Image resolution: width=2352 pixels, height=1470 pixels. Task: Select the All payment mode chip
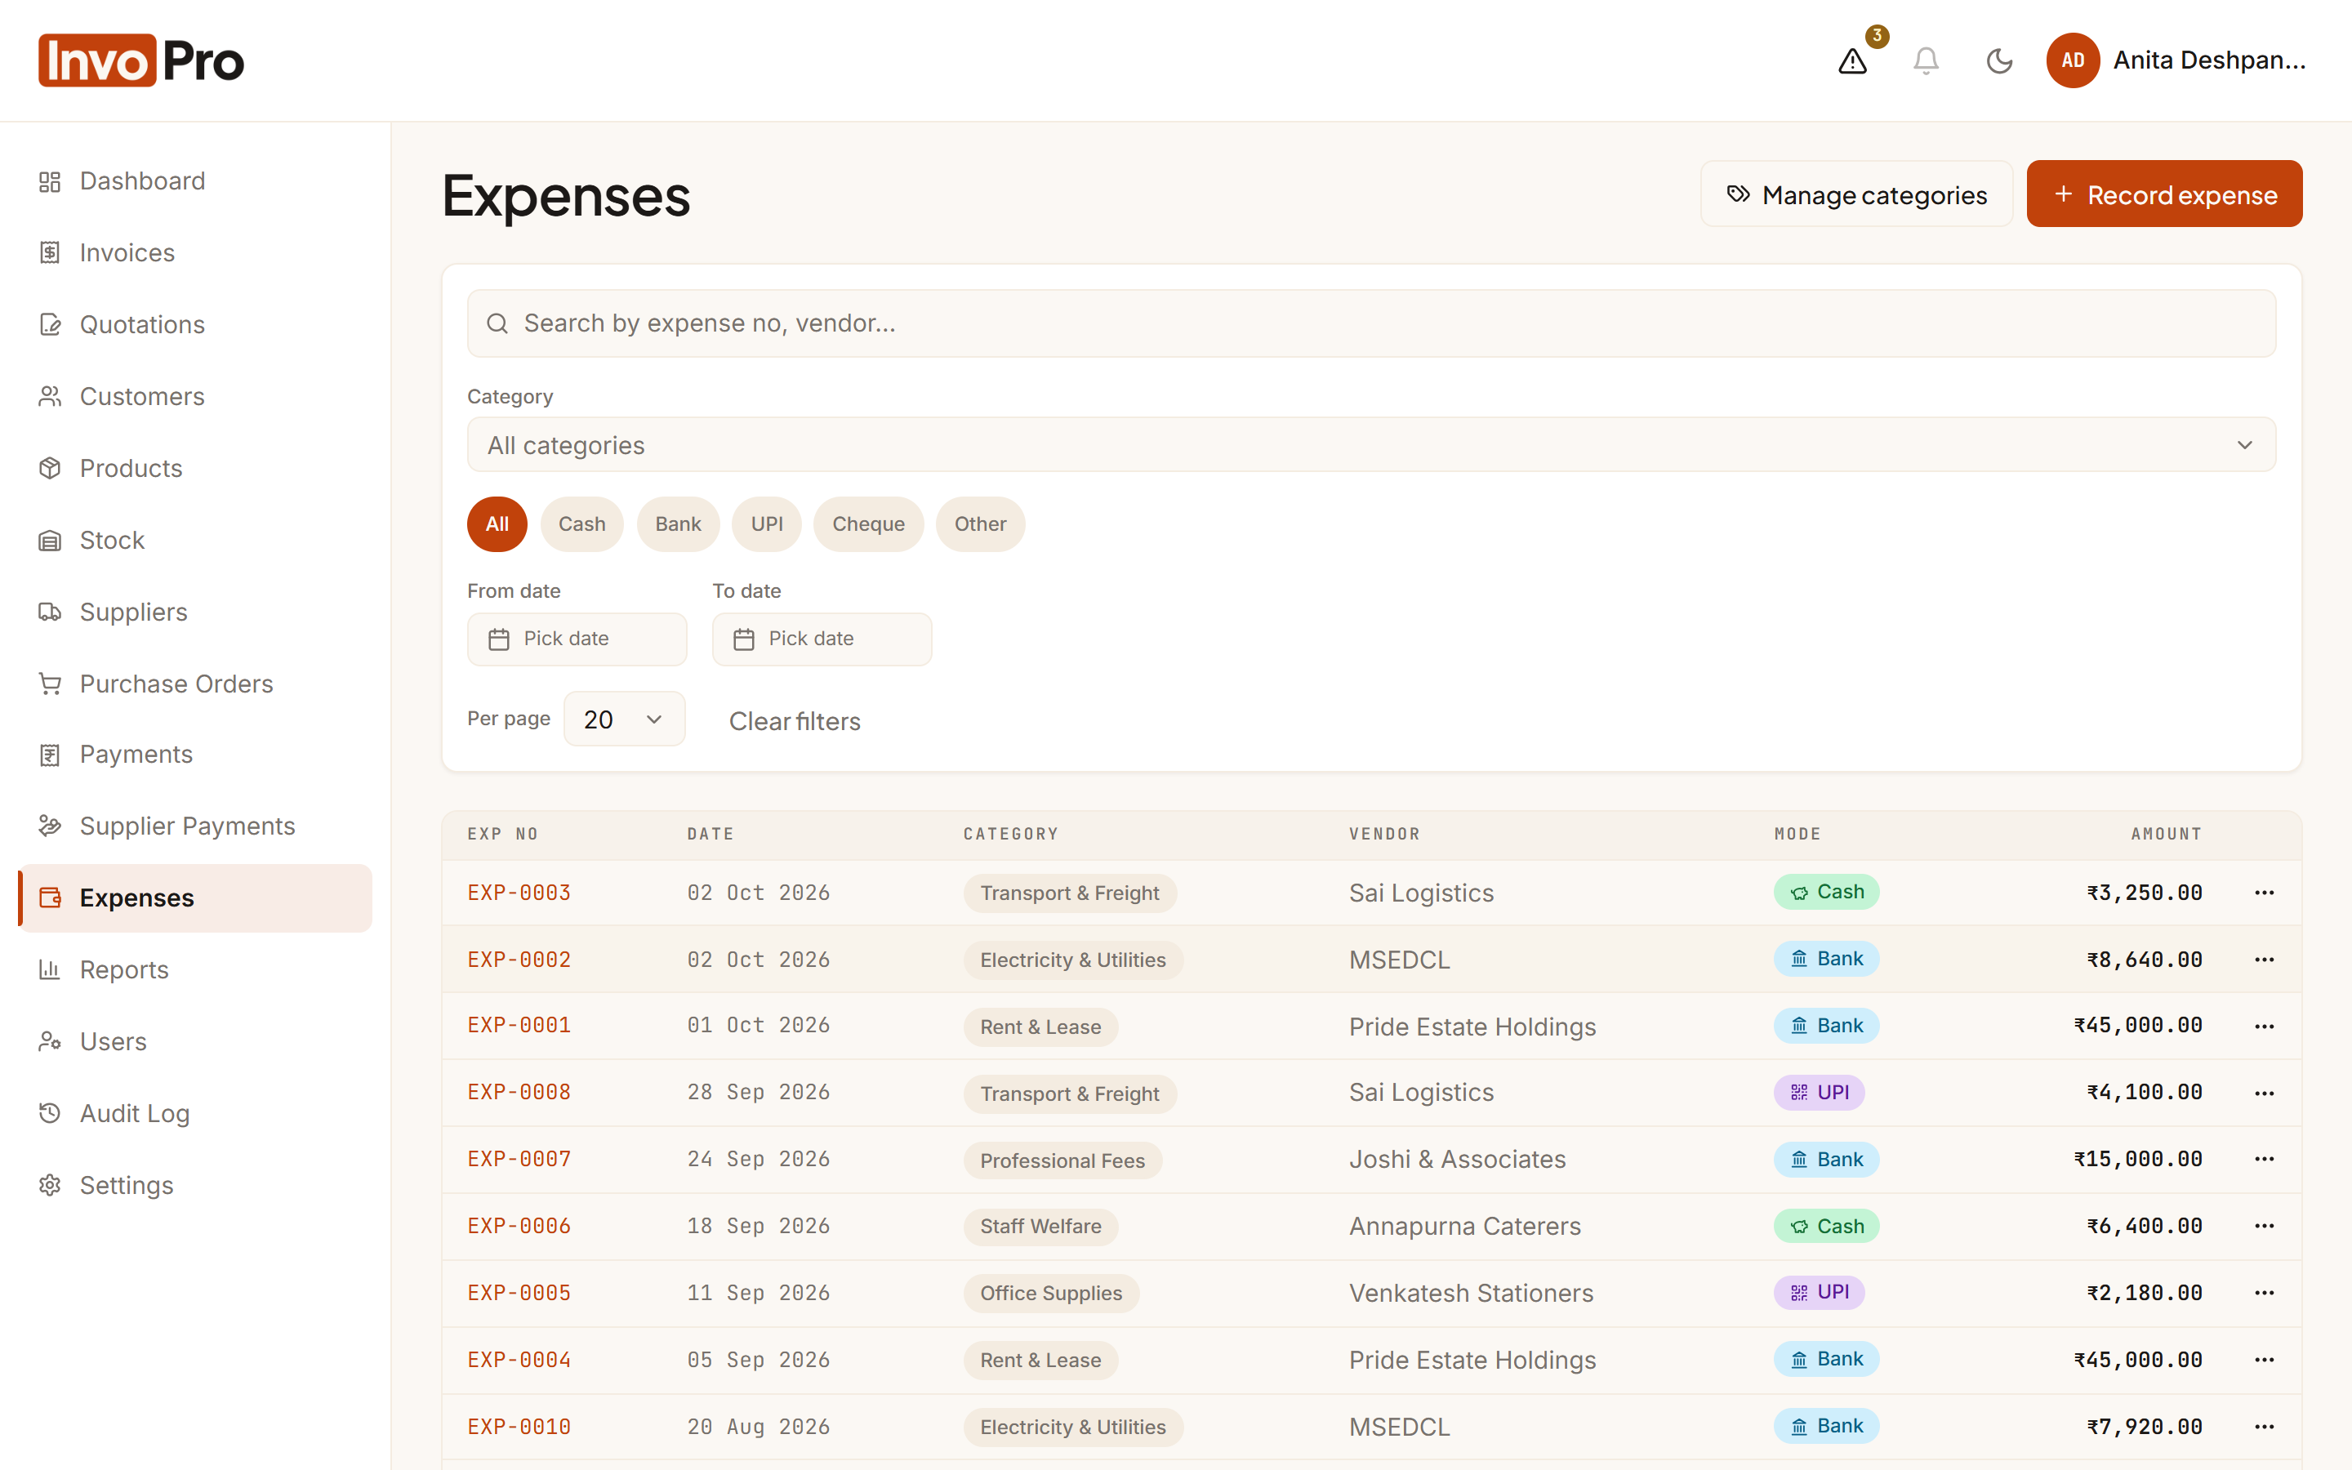[x=497, y=524]
